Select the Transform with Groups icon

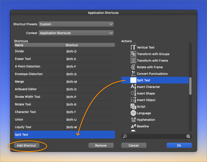click(x=133, y=54)
